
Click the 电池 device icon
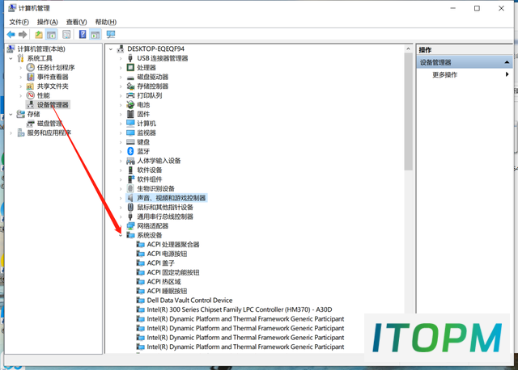(130, 105)
